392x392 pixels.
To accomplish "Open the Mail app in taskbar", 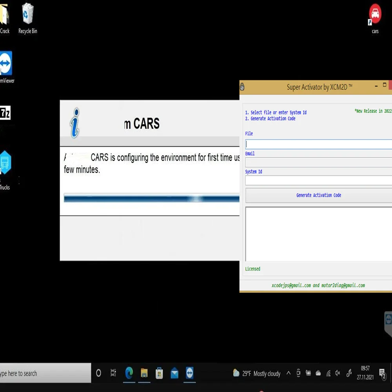I will pyautogui.click(x=174, y=373).
